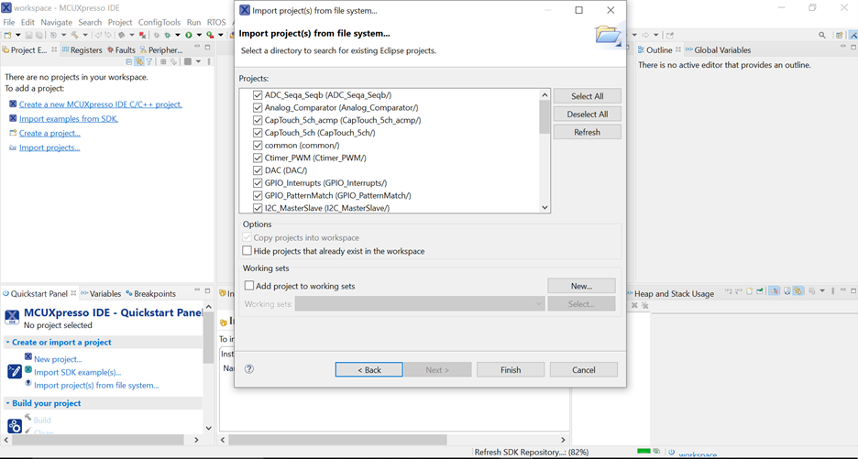Uncheck the DAC project checkbox
The image size is (858, 459).
(x=258, y=170)
